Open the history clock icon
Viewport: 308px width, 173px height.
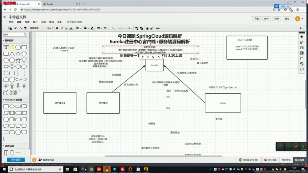[x=302, y=64]
